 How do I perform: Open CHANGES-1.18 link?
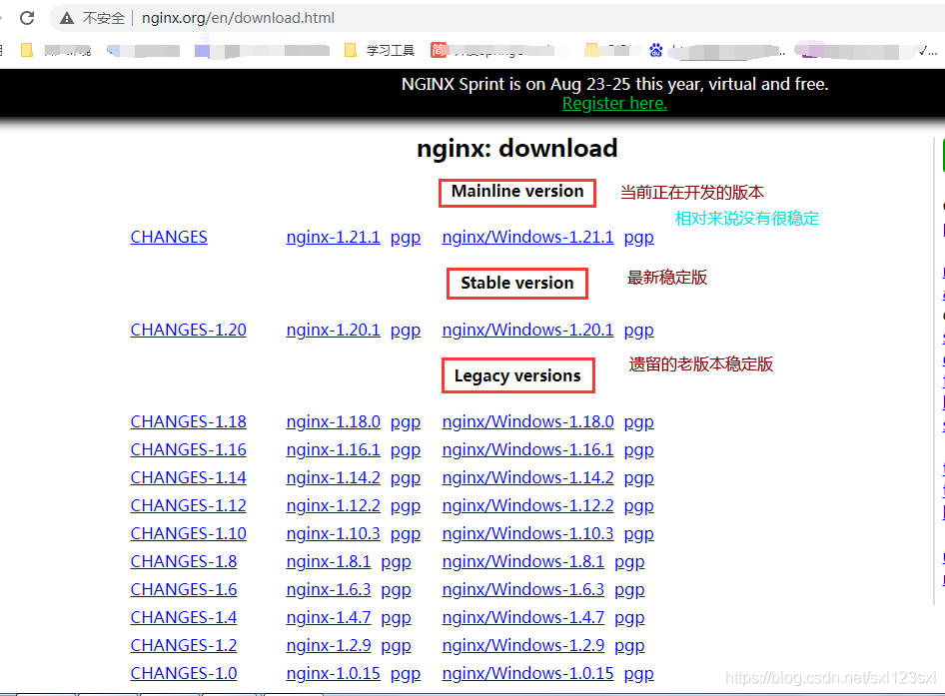pyautogui.click(x=188, y=421)
